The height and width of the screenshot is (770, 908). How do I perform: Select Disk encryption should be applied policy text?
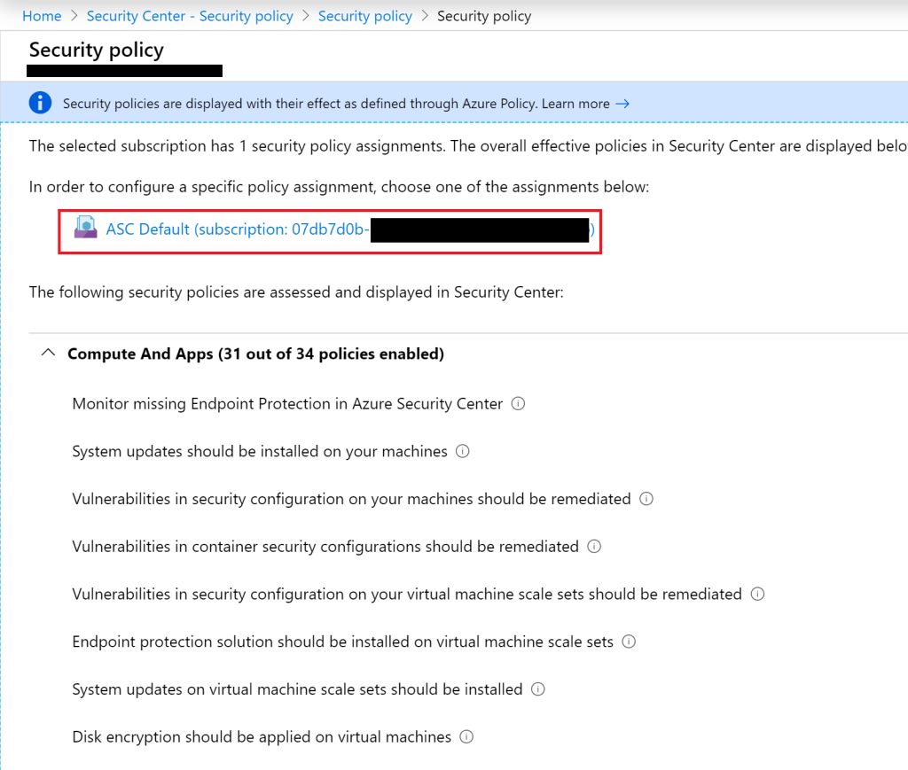(262, 737)
